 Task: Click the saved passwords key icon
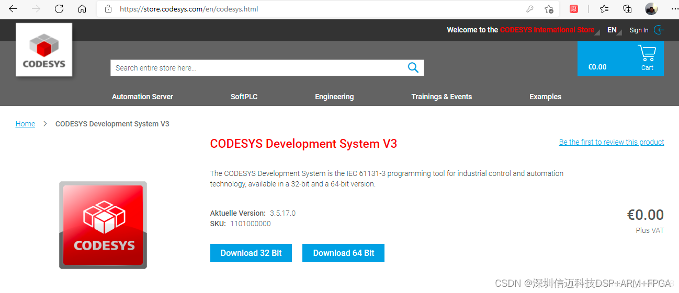[530, 9]
